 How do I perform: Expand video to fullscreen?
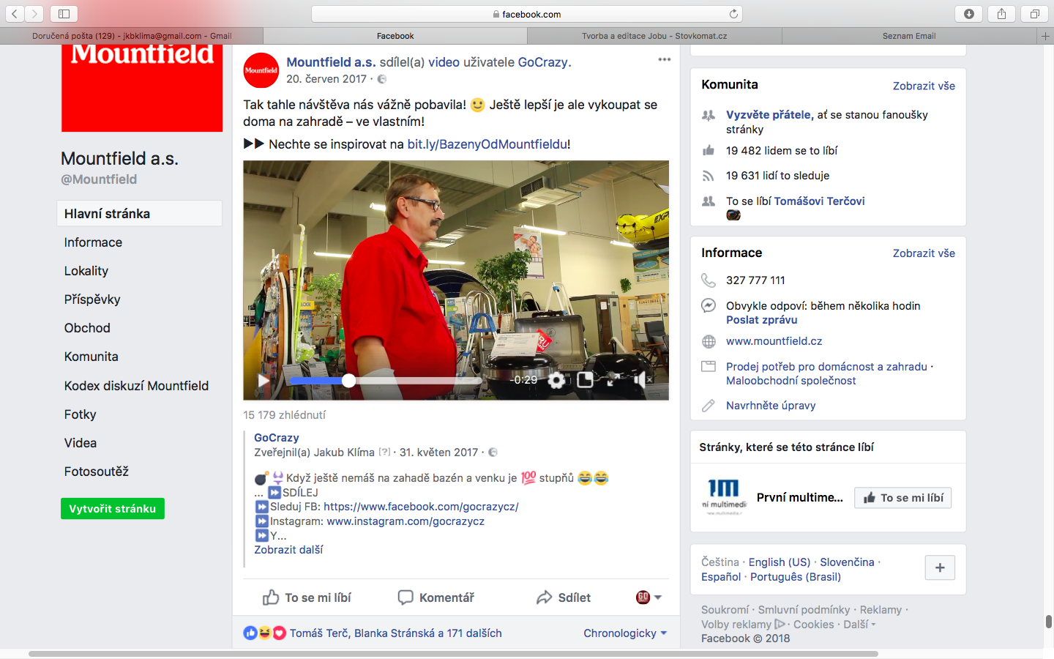click(x=613, y=379)
